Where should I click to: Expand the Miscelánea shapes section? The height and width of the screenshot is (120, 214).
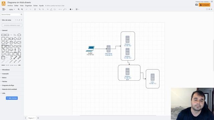[x=6, y=70]
